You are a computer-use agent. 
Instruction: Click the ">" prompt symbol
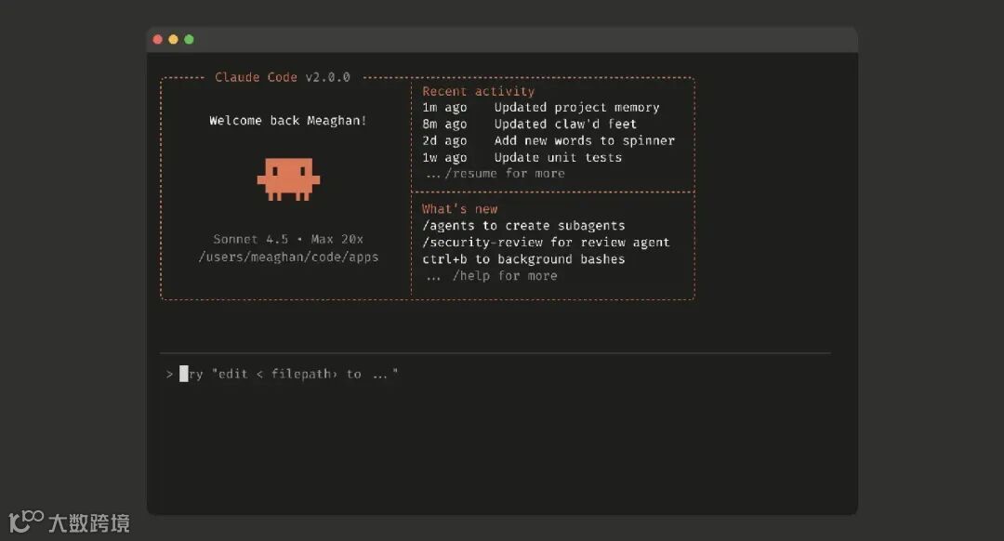pyautogui.click(x=169, y=374)
